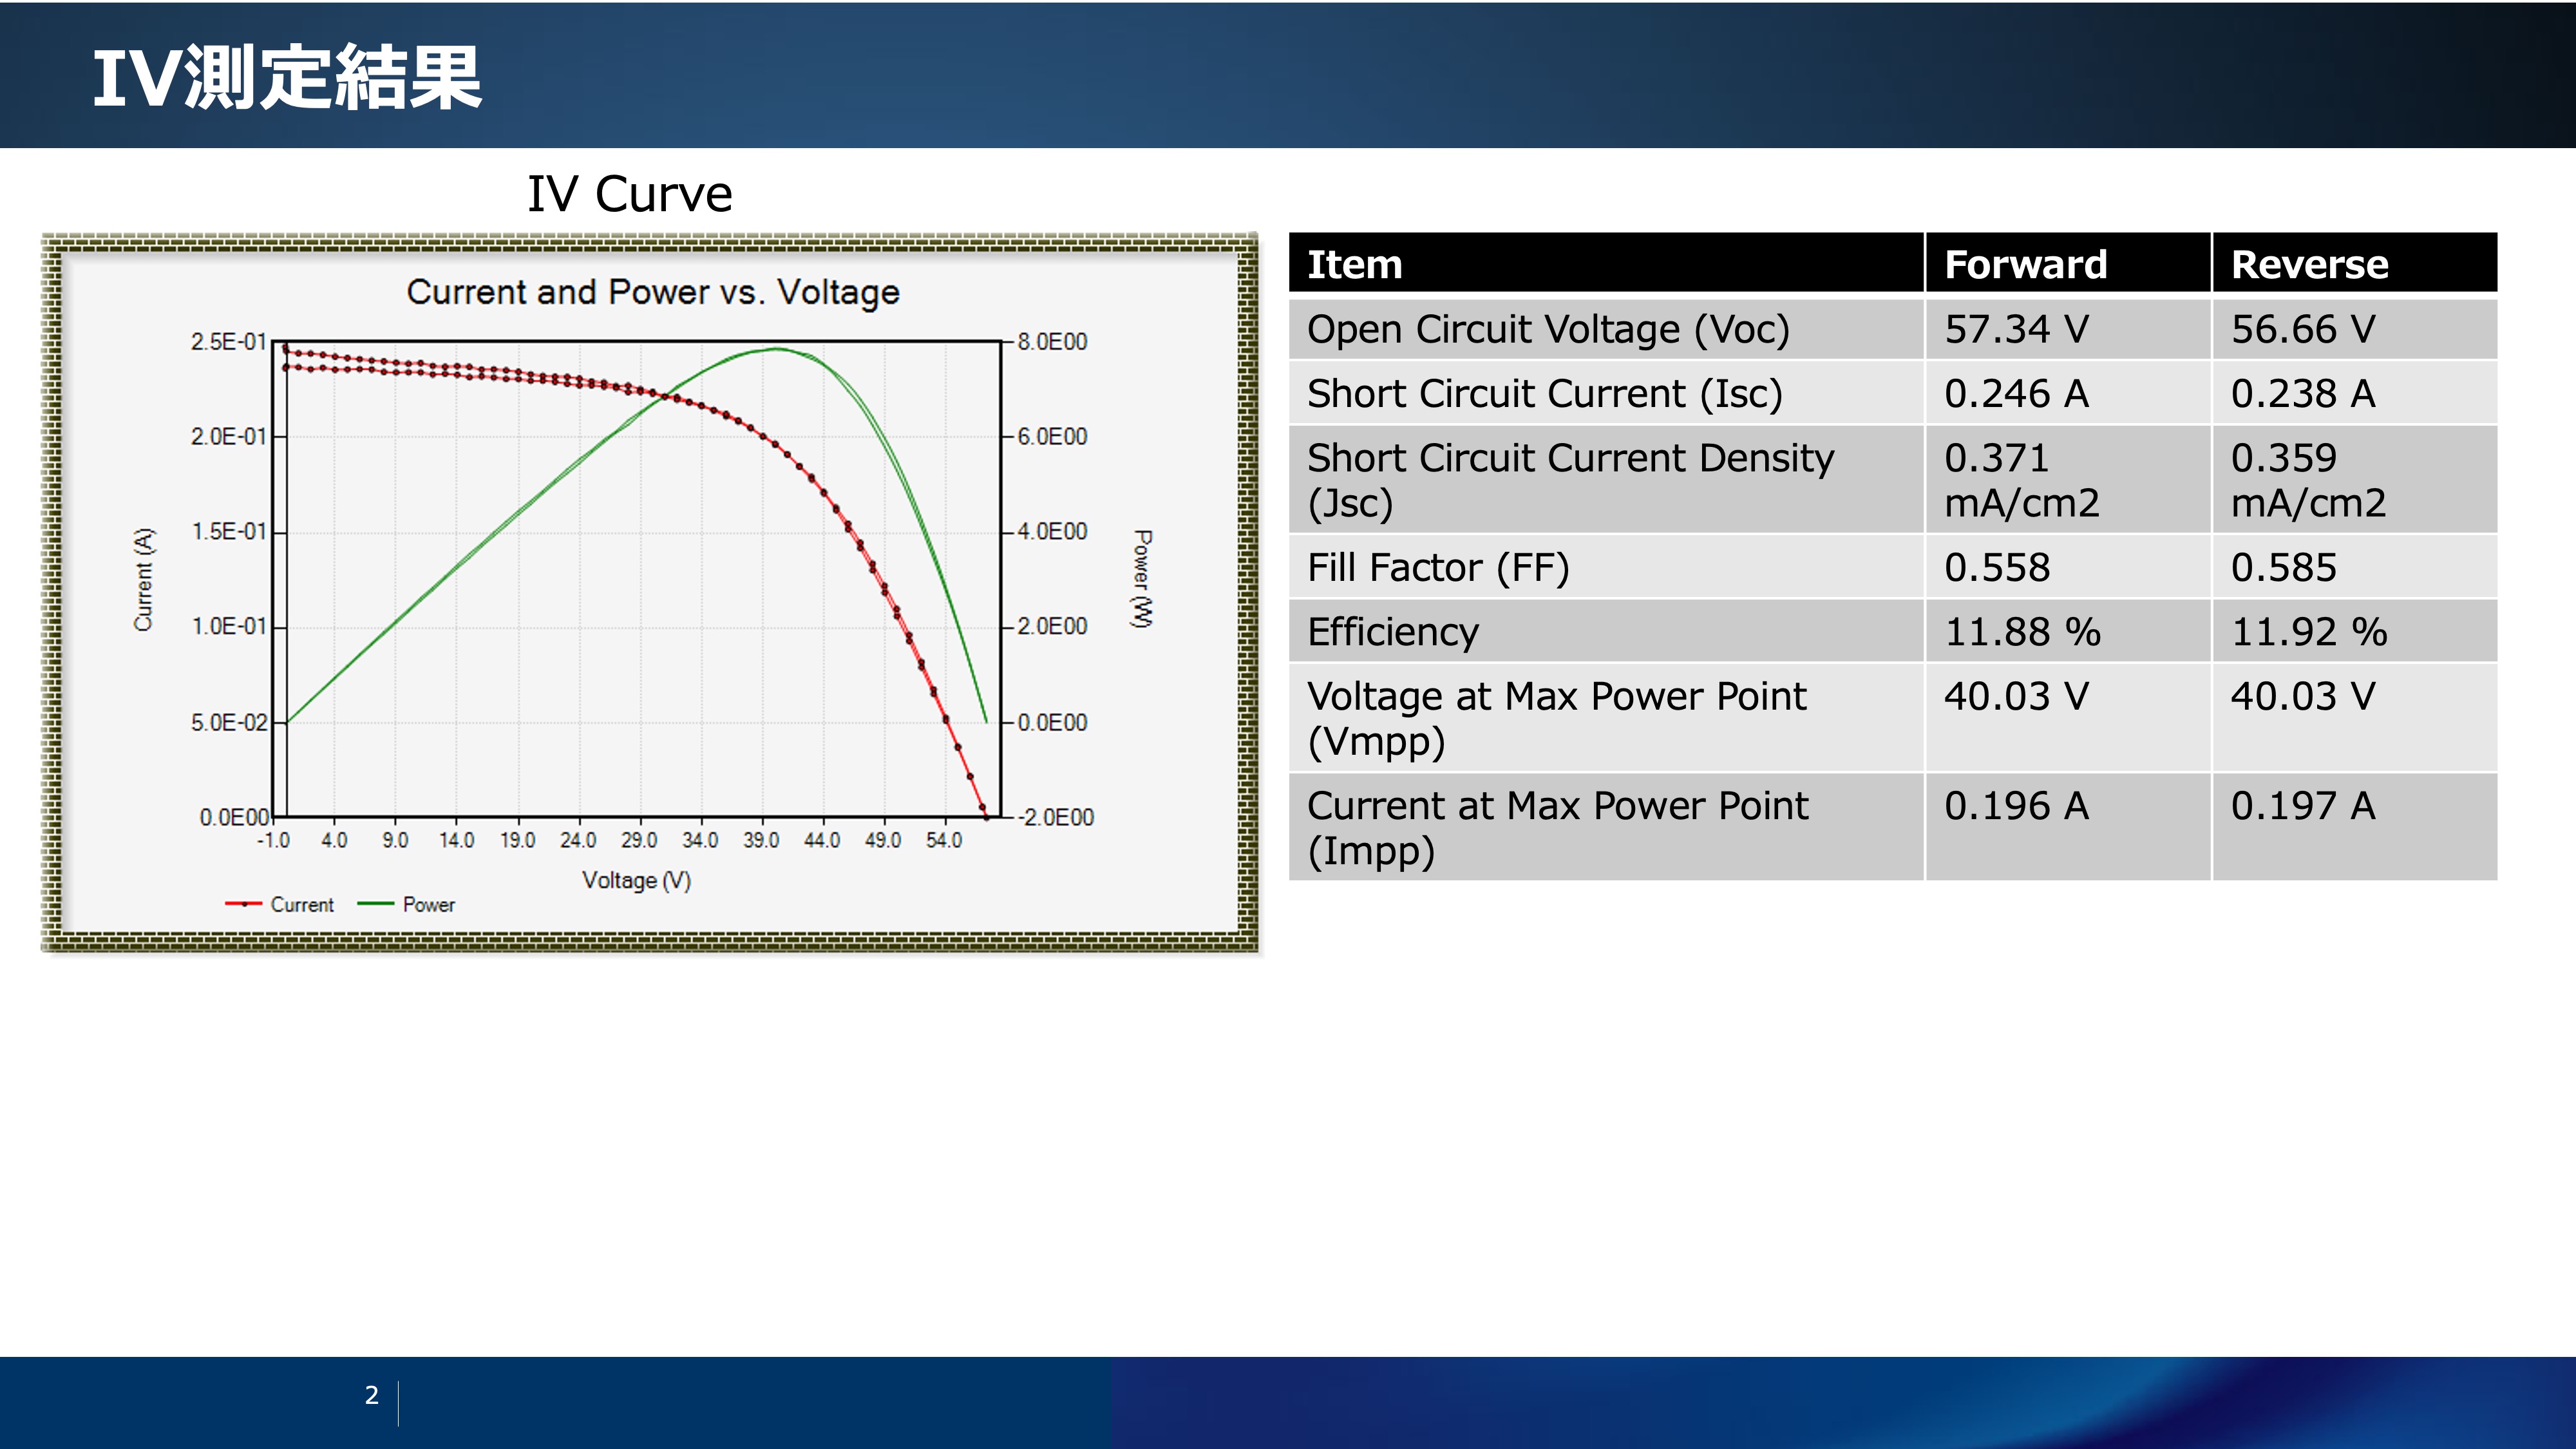Select the 'IV Curve' heading text
This screenshot has width=2576, height=1449.
(x=630, y=194)
